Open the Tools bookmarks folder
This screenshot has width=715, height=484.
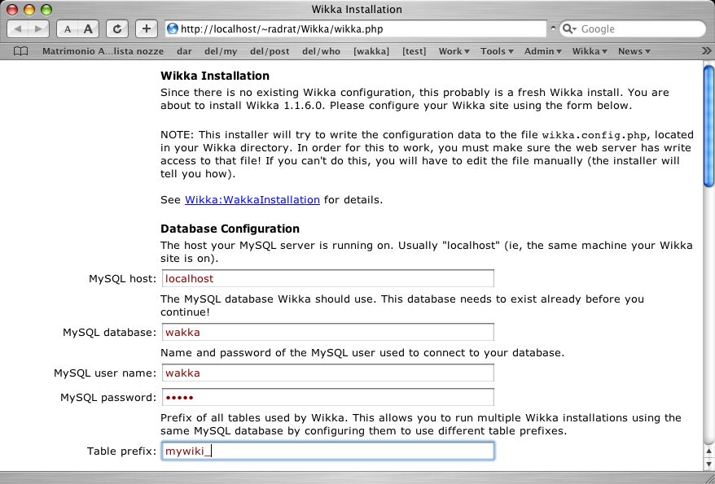click(497, 51)
